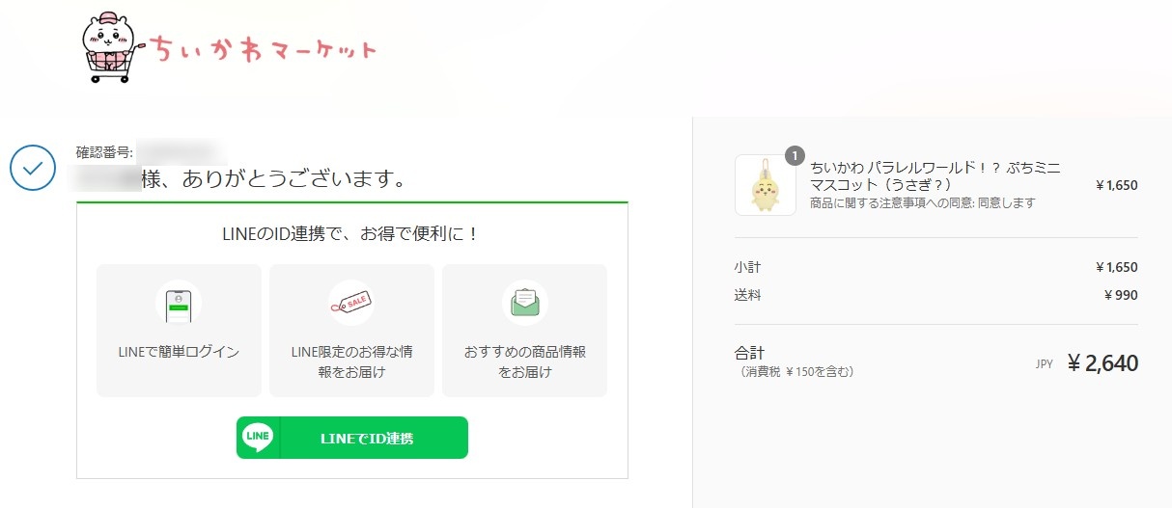Click the LINEでID連携 button
The width and height of the screenshot is (1172, 508).
tap(352, 438)
